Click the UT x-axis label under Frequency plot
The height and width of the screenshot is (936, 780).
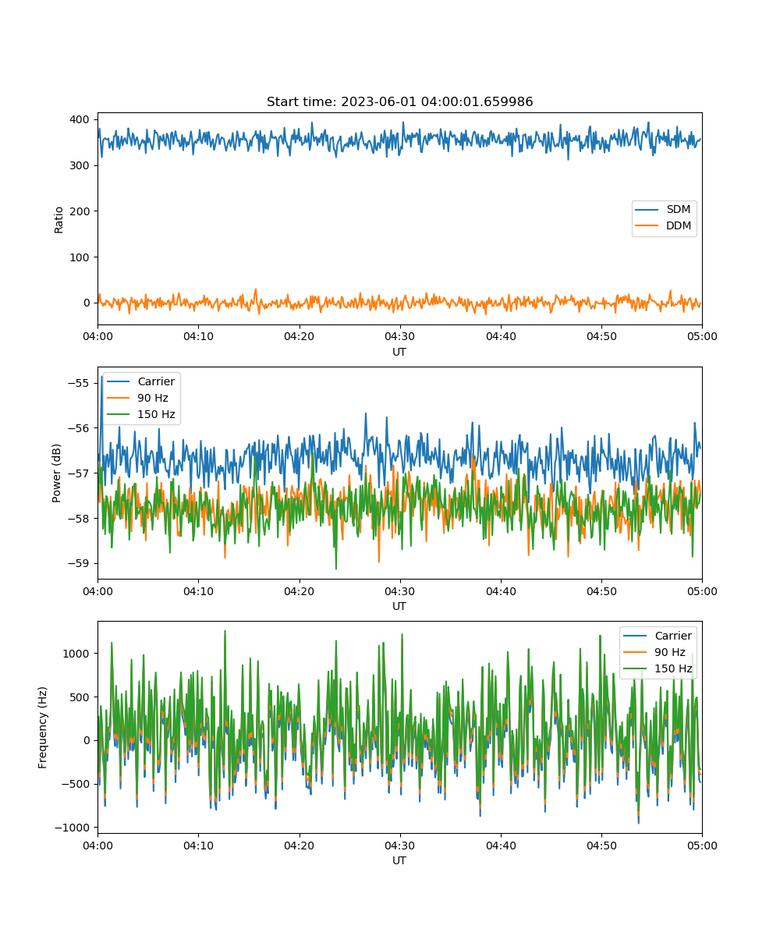(399, 860)
